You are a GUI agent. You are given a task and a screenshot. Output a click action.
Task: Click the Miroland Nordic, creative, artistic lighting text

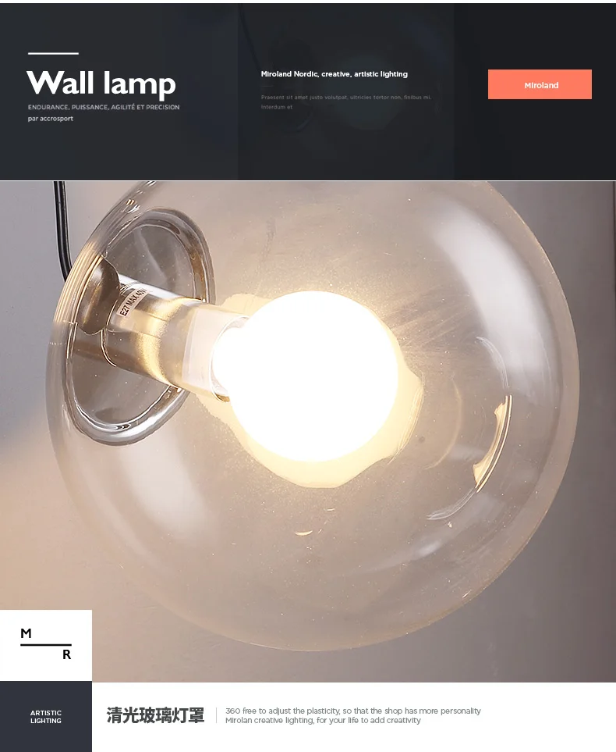(335, 74)
